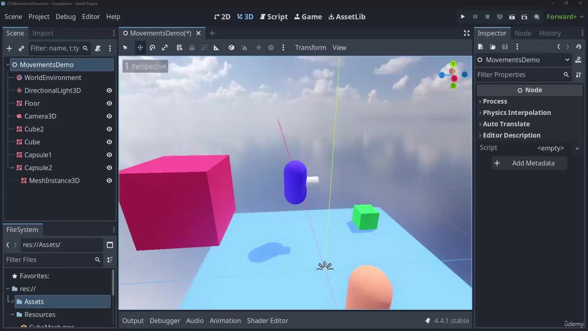The image size is (588, 331).
Task: Choose the Scale Mode tool
Action: [x=165, y=48]
